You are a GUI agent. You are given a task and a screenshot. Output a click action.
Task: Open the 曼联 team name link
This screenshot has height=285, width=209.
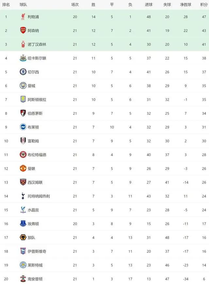coord(31,168)
